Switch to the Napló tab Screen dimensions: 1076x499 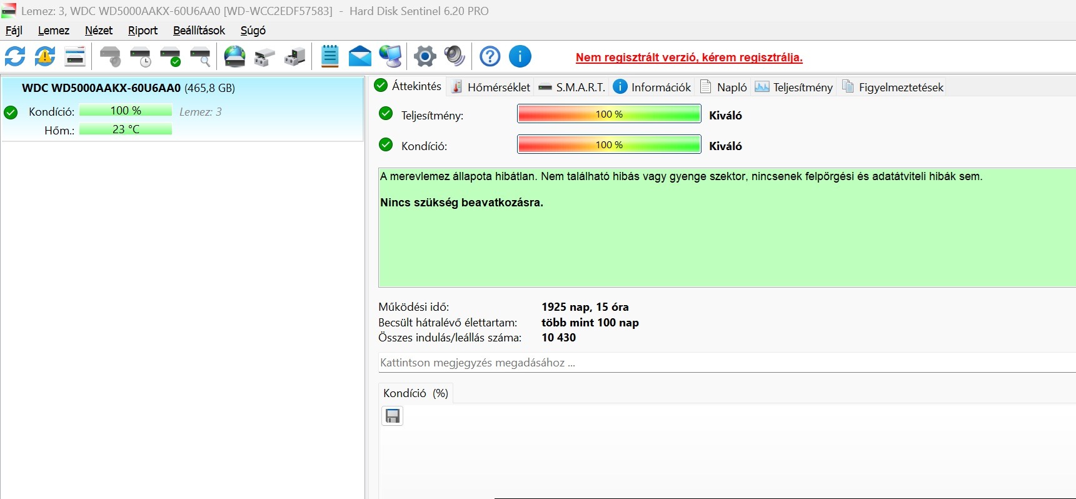[x=723, y=87]
